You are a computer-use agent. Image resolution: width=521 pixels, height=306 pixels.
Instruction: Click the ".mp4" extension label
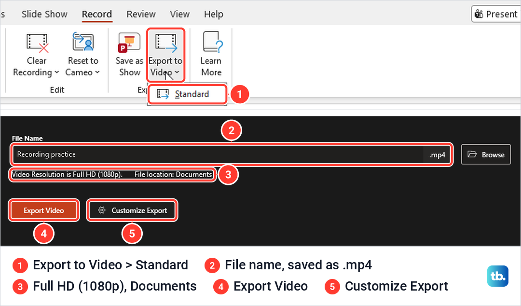(x=437, y=154)
